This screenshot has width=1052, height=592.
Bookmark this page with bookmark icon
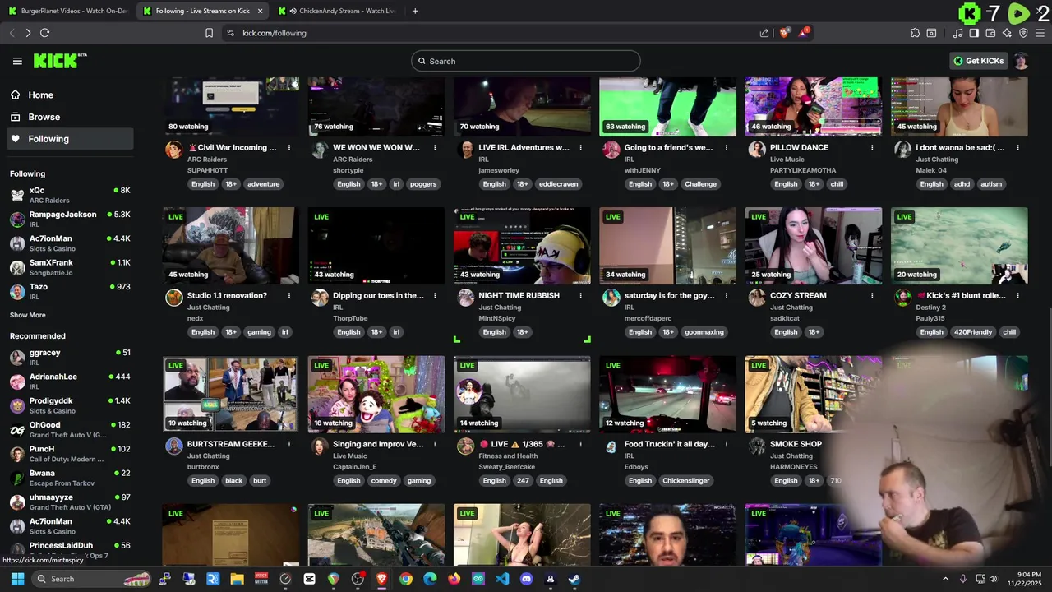(x=209, y=33)
